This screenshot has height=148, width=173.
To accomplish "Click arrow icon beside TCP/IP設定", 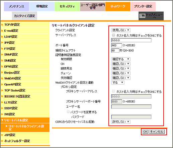I will (2, 24).
